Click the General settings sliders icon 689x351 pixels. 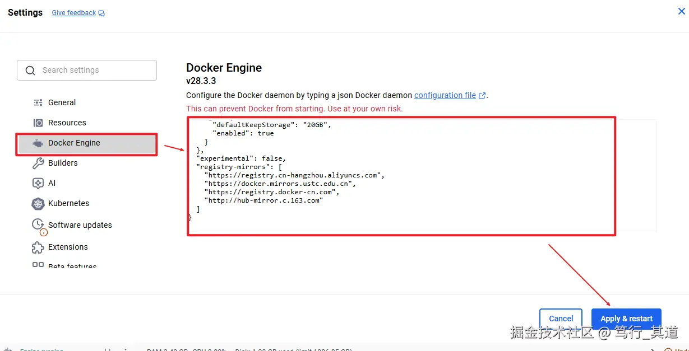click(38, 102)
